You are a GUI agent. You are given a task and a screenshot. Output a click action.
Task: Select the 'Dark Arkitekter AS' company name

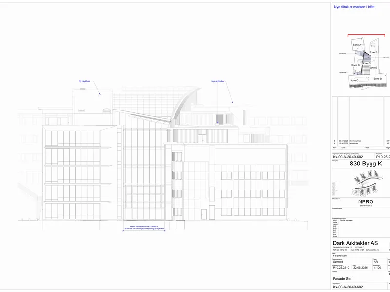(355, 243)
